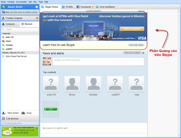Click the contact Search field
The width and height of the screenshot is (181, 138).
point(20,29)
